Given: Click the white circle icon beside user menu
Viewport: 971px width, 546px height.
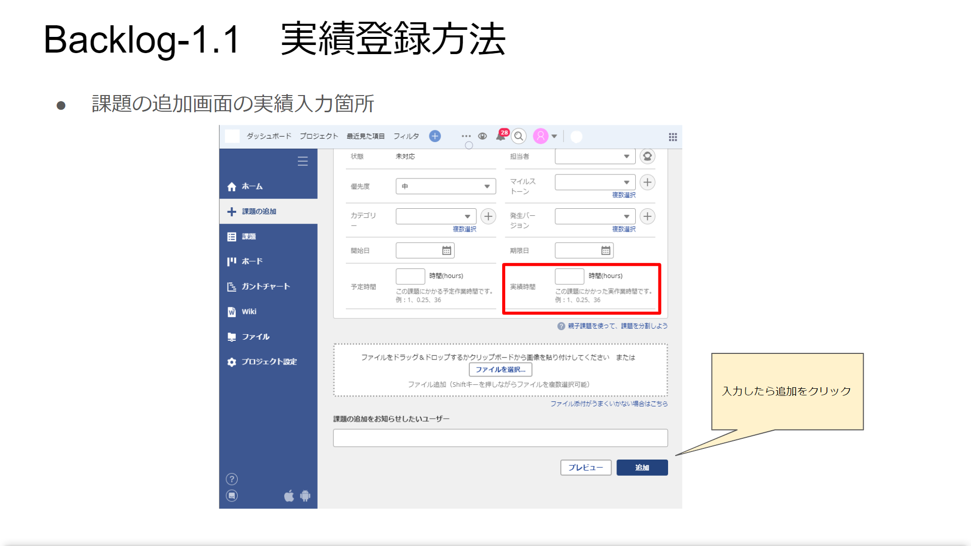Looking at the screenshot, I should pos(577,136).
